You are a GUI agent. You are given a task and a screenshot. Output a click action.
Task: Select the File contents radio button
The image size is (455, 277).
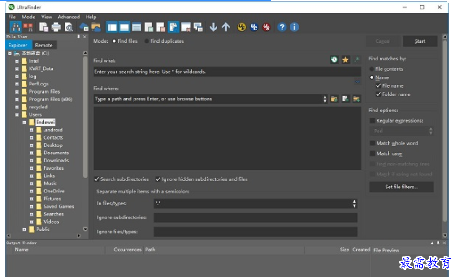click(x=372, y=69)
